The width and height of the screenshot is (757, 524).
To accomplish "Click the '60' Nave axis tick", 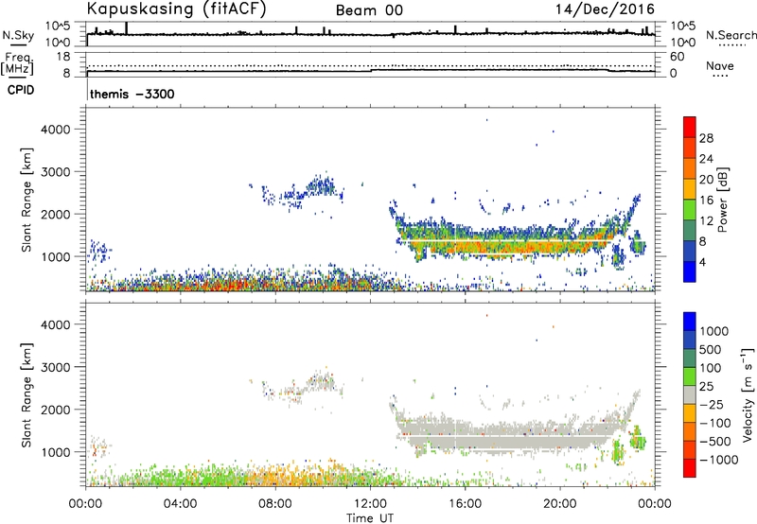I will point(677,57).
